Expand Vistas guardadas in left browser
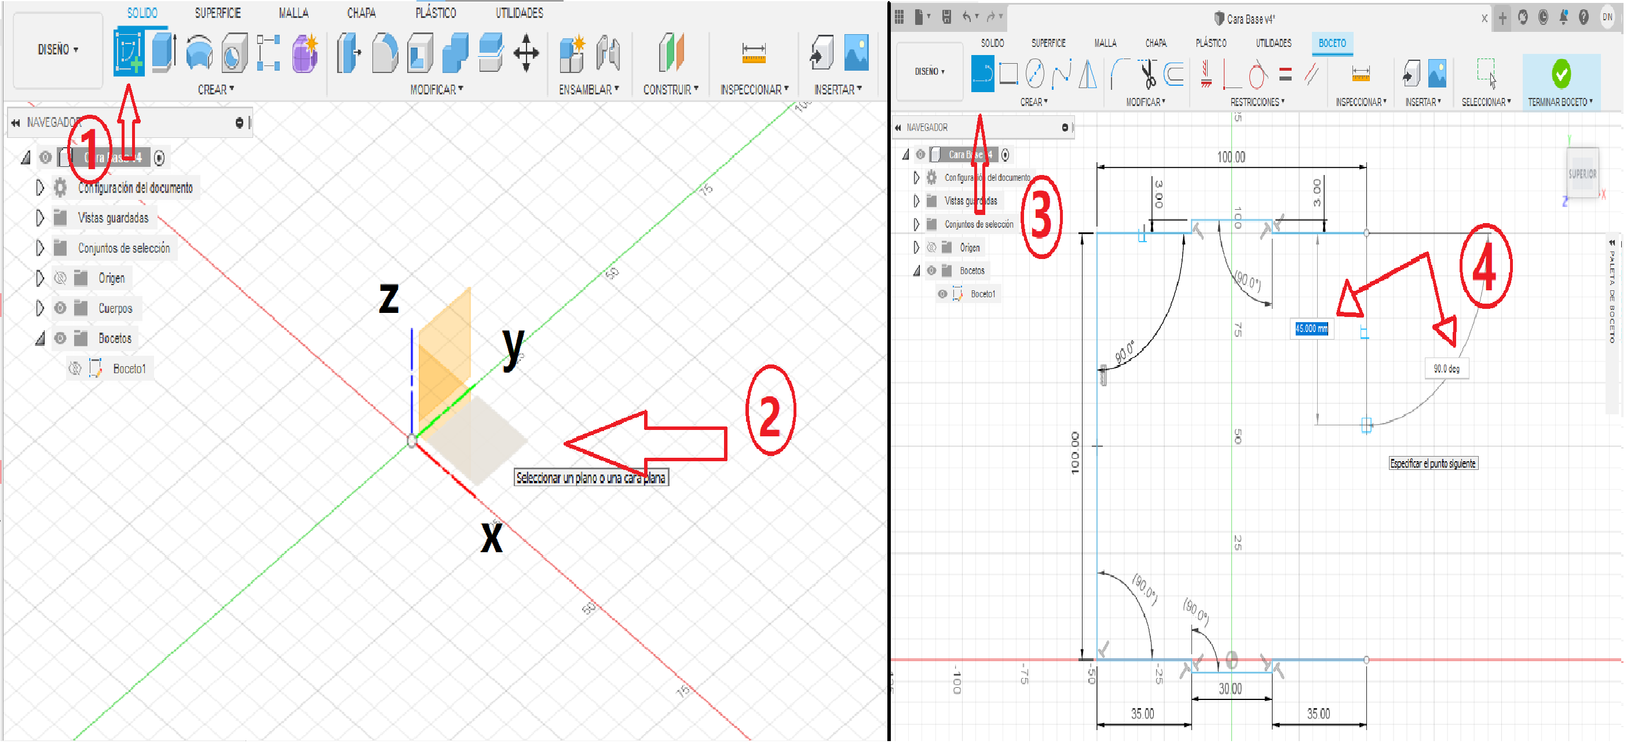Viewport: 1638px width, 744px height. [x=39, y=218]
